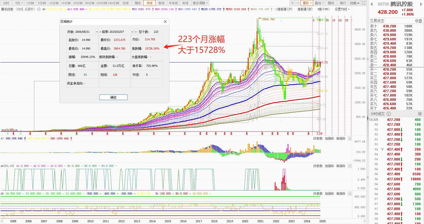Select the 15分钟 period tab

click(66, 3)
